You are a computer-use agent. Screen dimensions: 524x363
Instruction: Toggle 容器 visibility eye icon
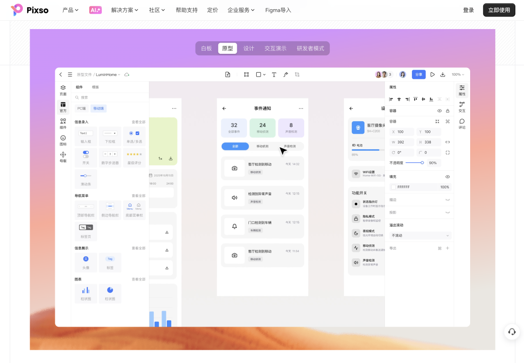440,111
